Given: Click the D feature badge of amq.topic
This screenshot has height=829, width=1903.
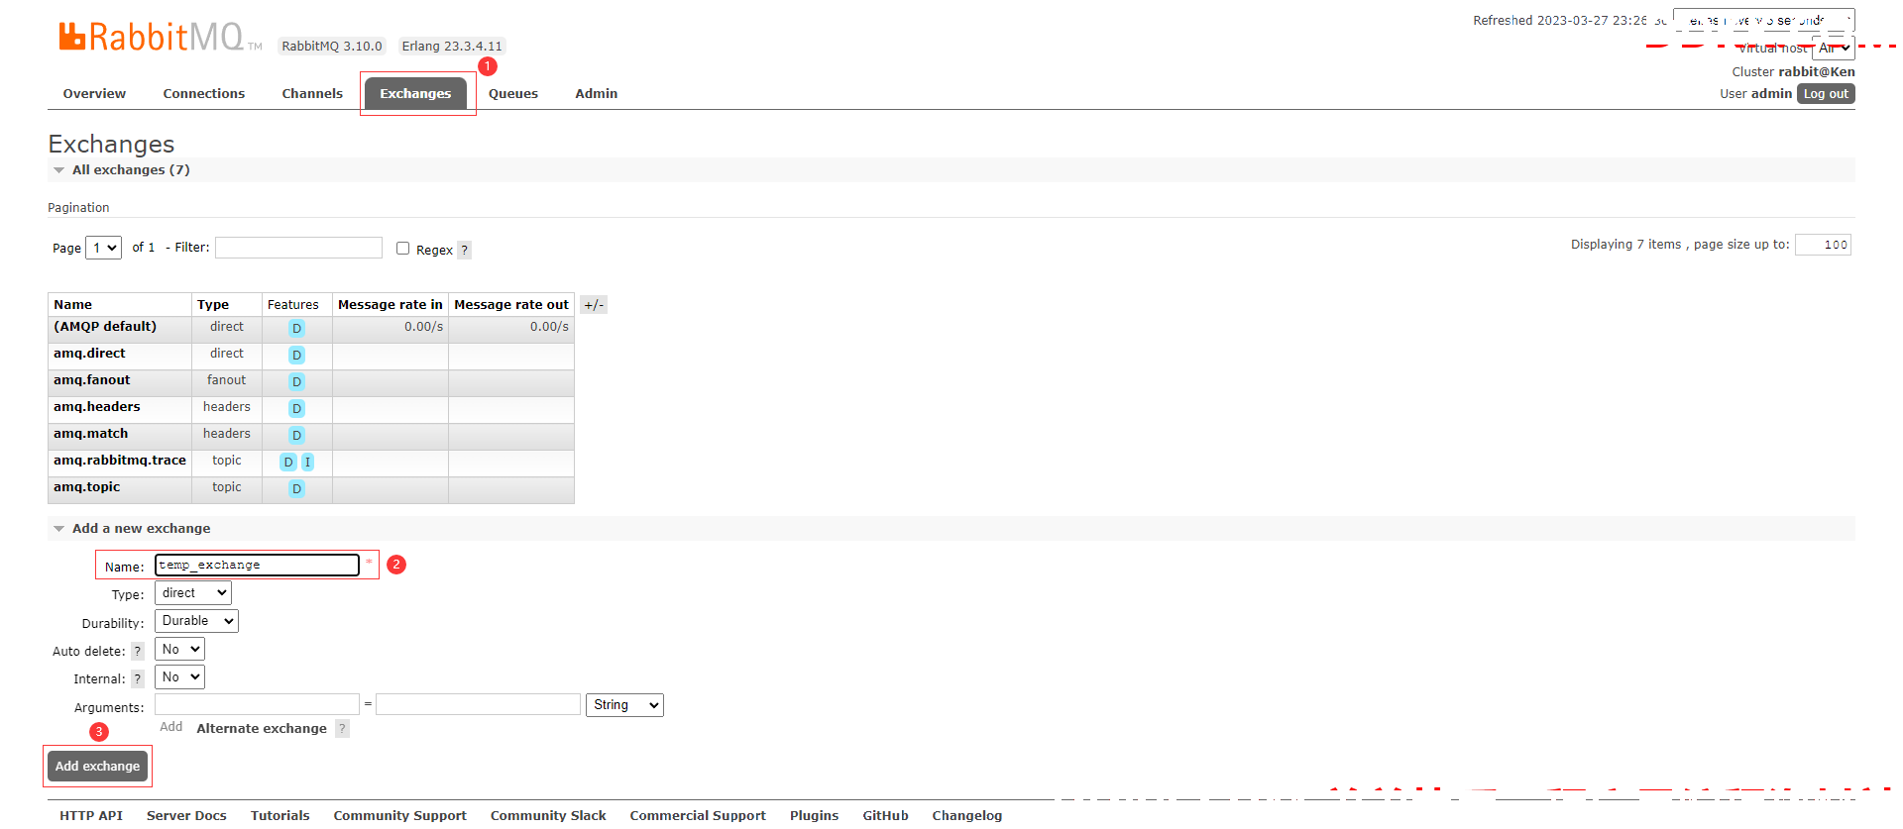Looking at the screenshot, I should (296, 488).
